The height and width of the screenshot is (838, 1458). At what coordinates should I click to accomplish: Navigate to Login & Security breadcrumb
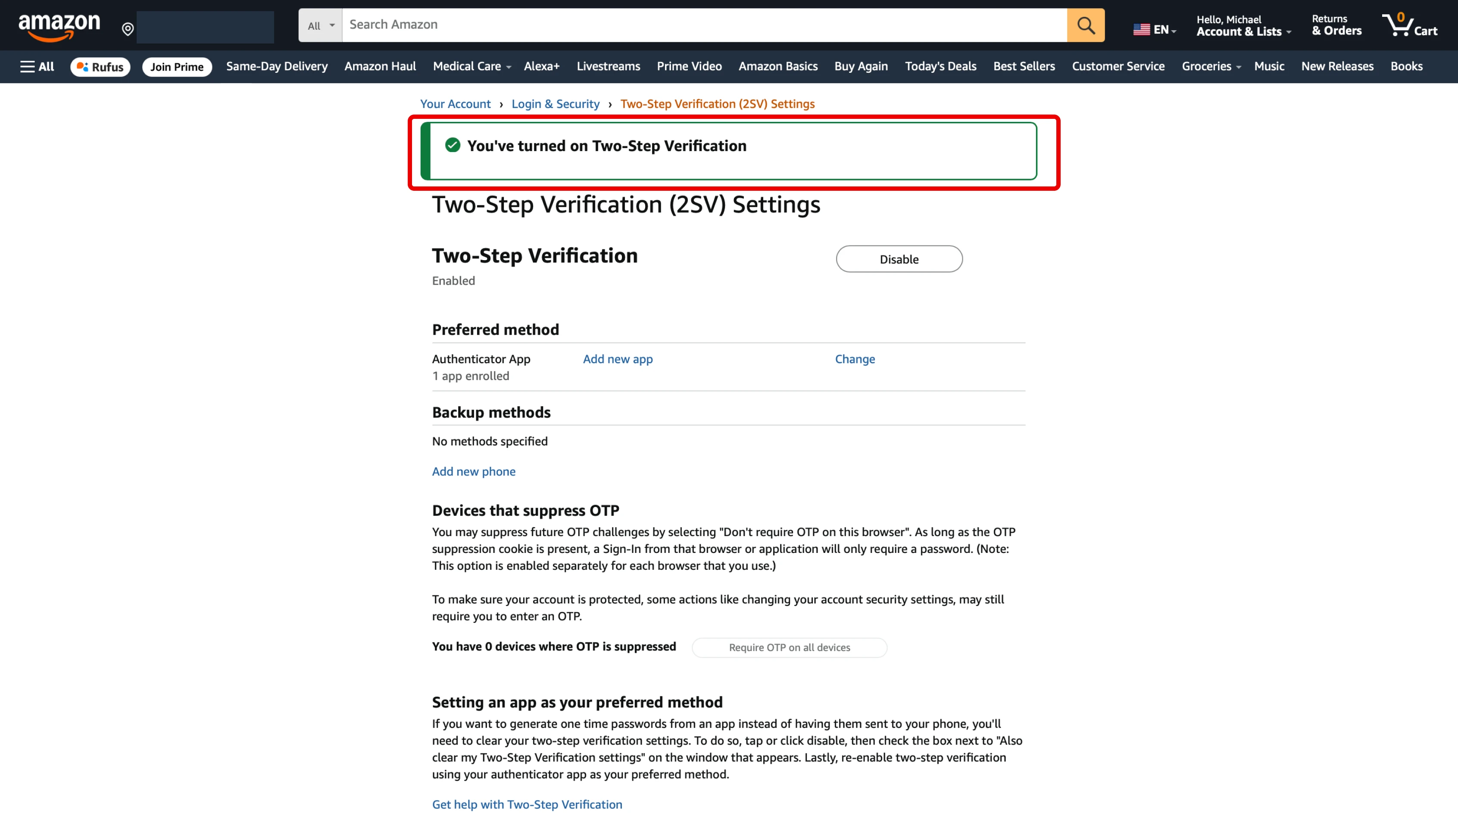tap(555, 104)
